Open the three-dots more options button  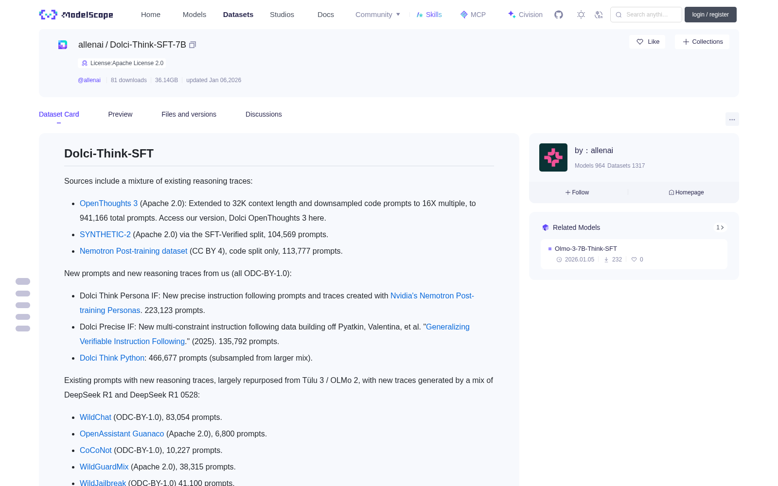pyautogui.click(x=732, y=119)
